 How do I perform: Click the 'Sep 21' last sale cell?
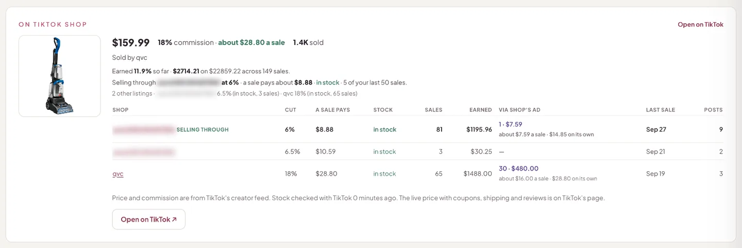coord(655,152)
